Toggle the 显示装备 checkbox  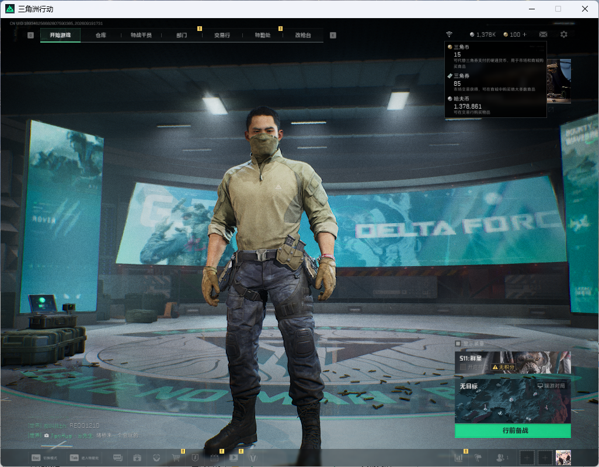point(458,343)
